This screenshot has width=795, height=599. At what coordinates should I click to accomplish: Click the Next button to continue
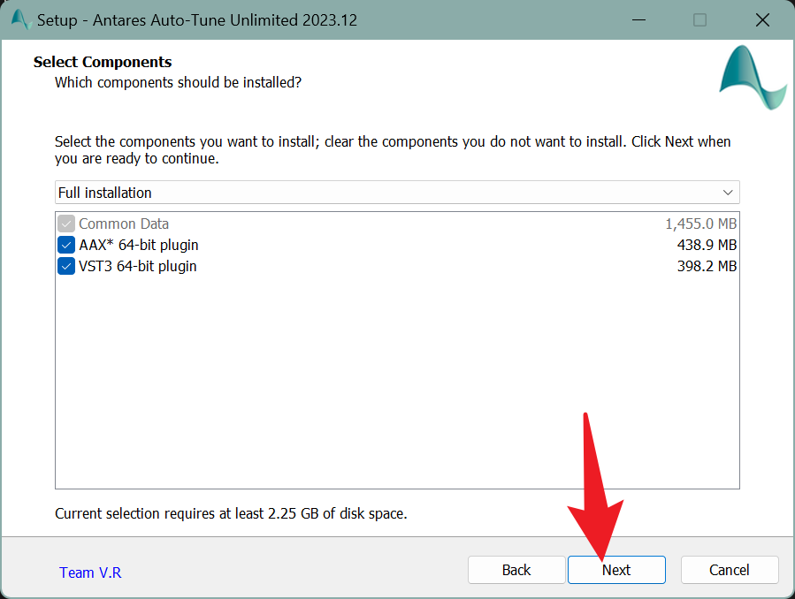(616, 570)
